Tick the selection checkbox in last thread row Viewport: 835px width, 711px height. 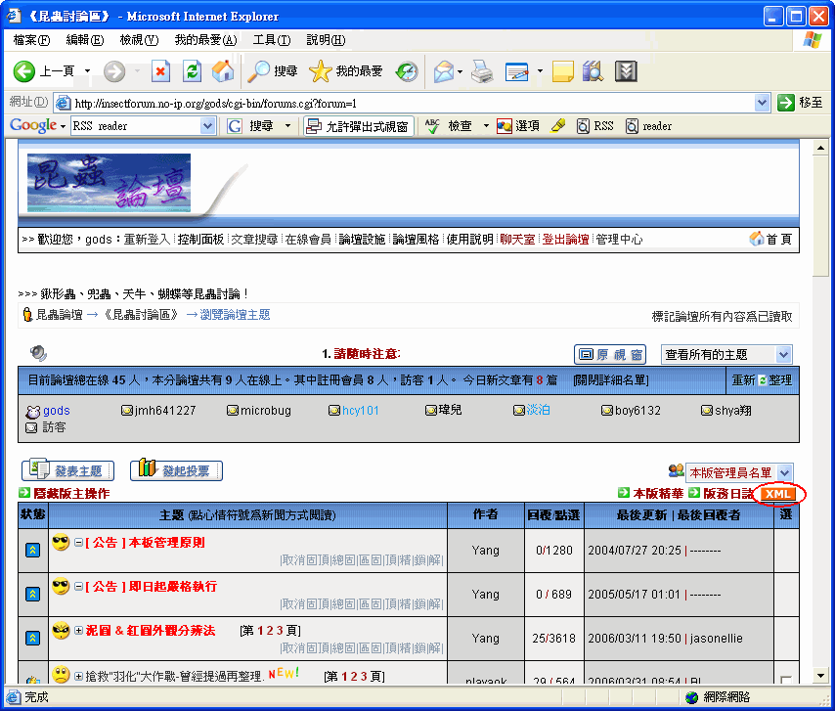[786, 680]
